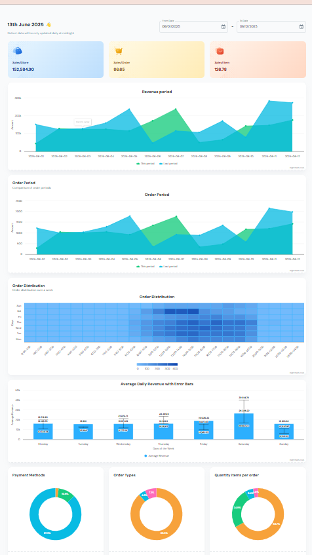The width and height of the screenshot is (312, 555).
Task: Toggle 'Last period' legend in Order Period chart
Action: tap(168, 266)
